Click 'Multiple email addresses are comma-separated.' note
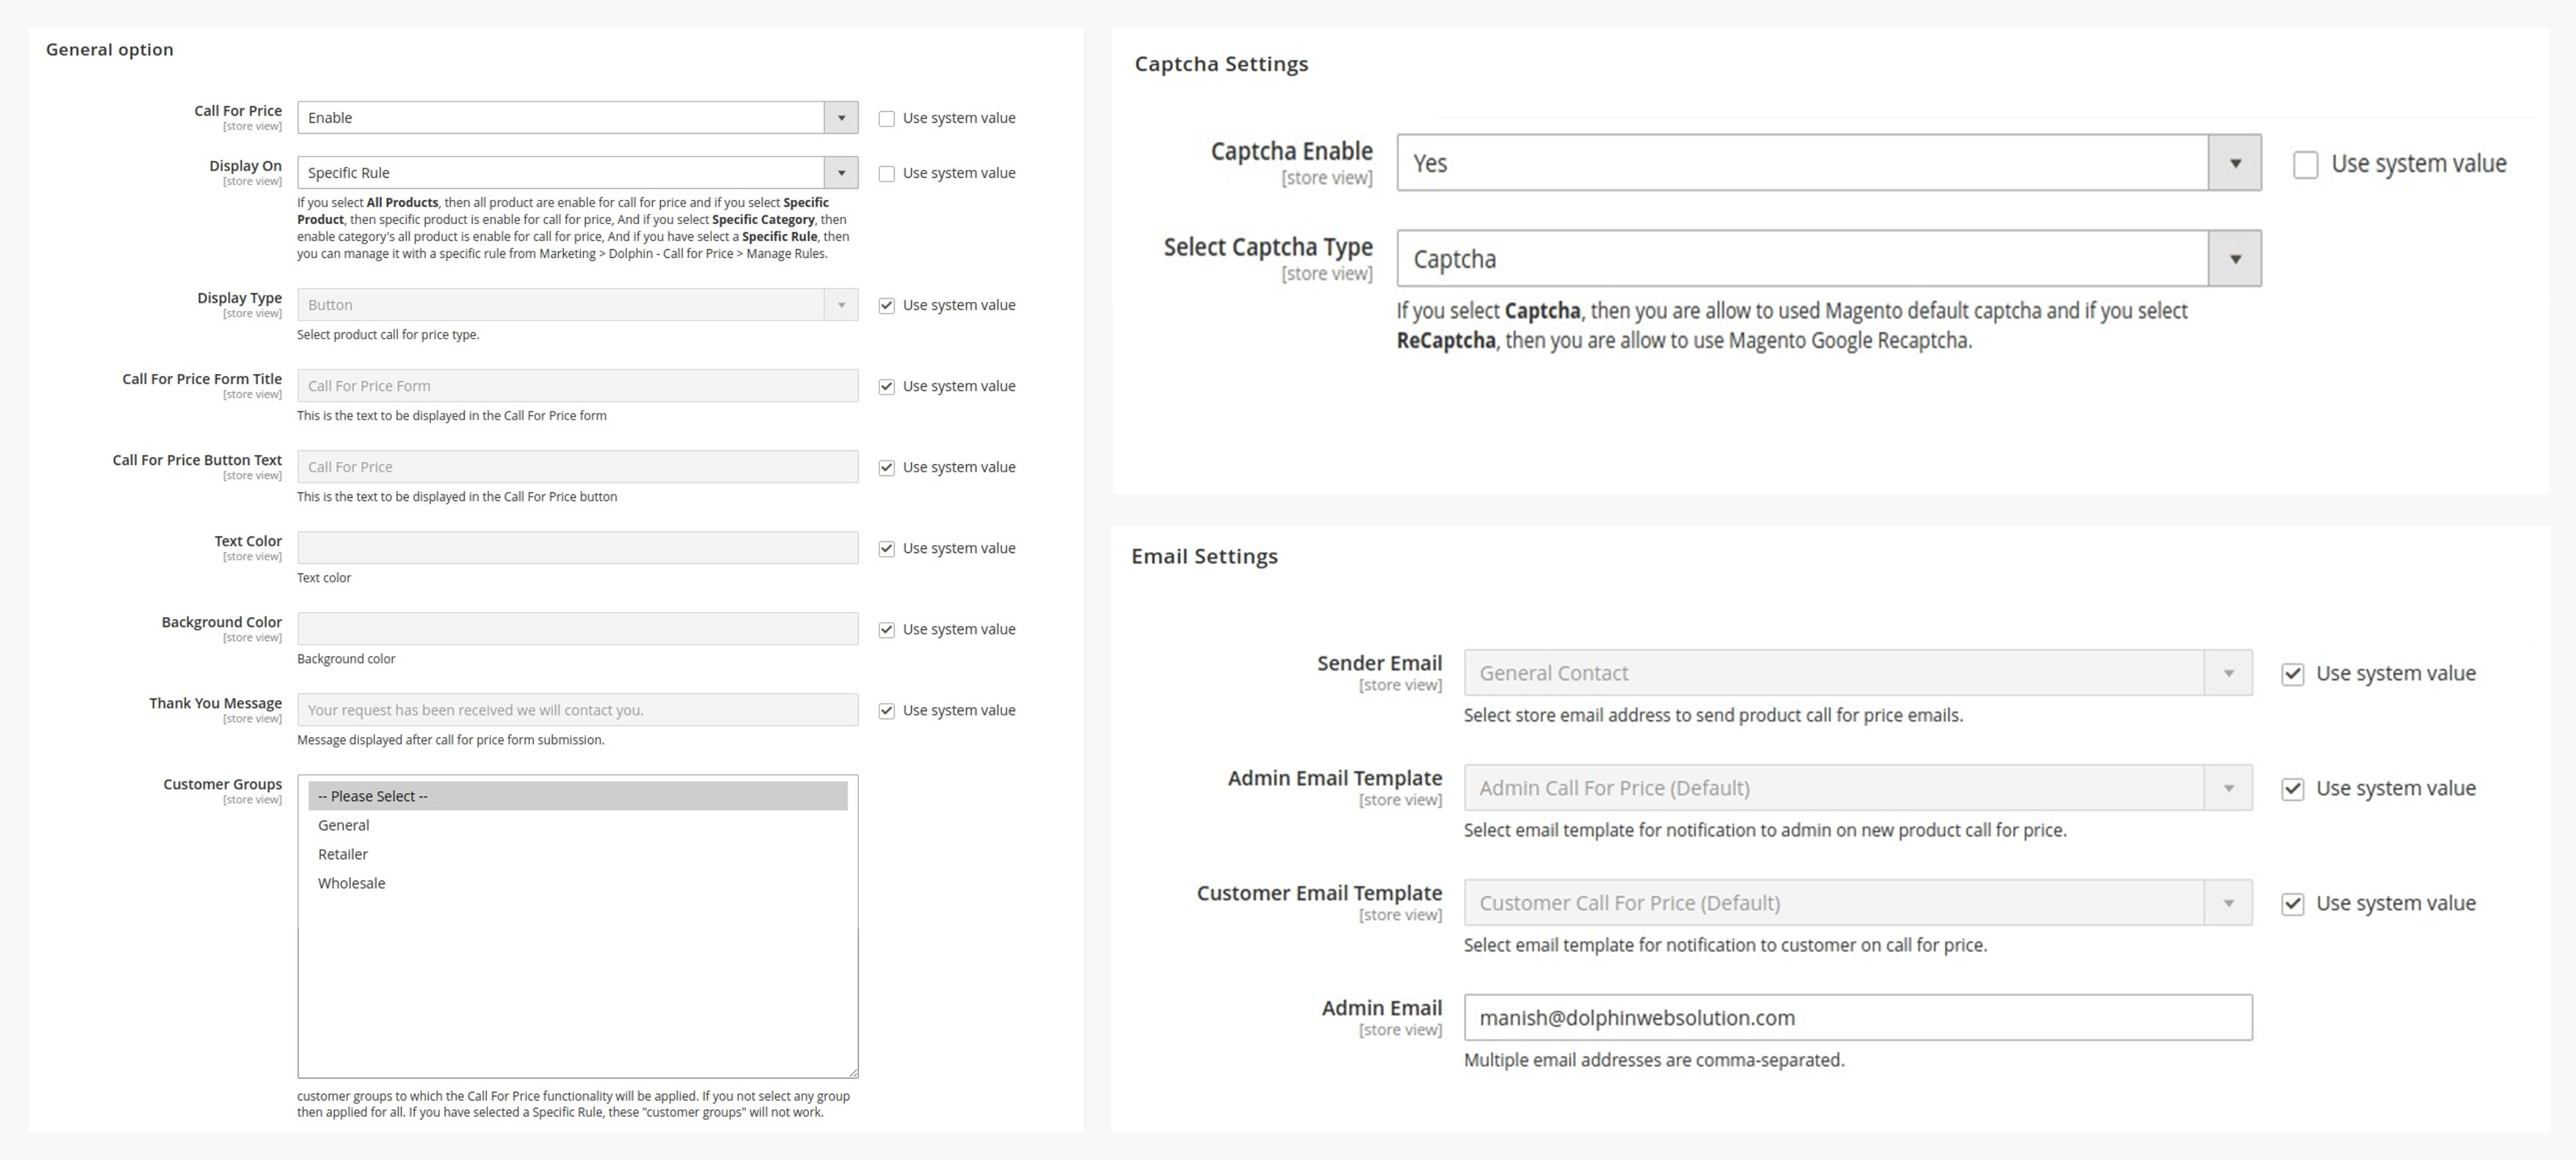Image resolution: width=2576 pixels, height=1160 pixels. coord(1654,1060)
